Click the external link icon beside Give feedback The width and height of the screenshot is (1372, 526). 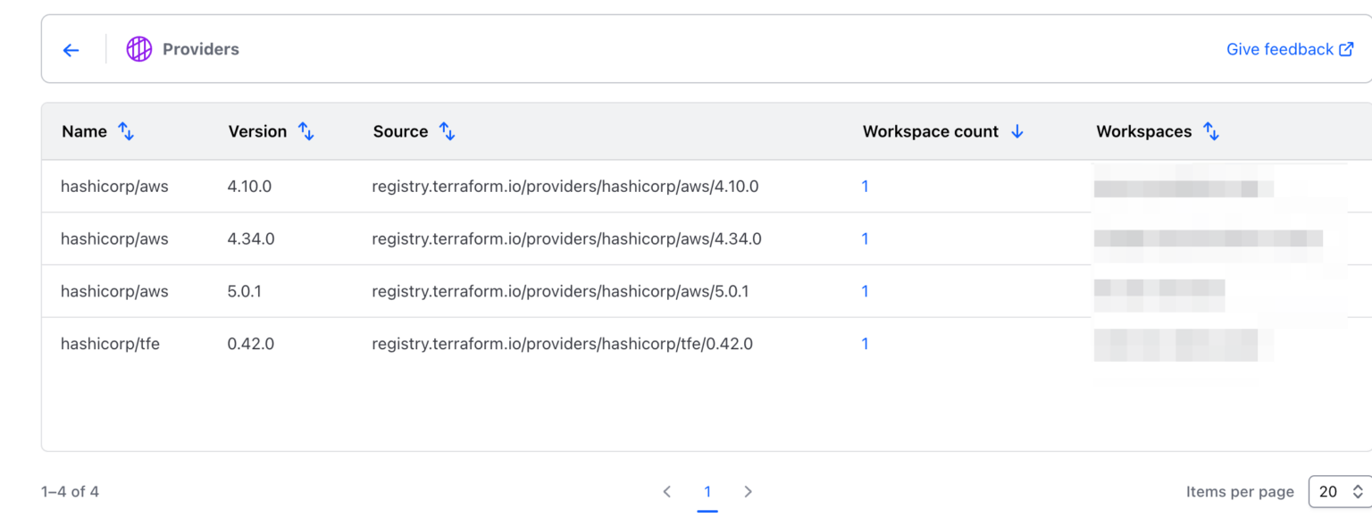[1346, 49]
